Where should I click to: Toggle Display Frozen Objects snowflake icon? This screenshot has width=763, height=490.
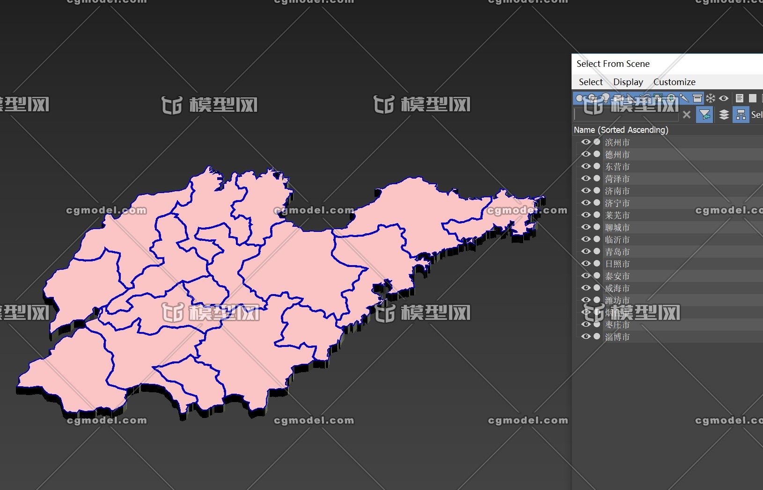point(711,98)
